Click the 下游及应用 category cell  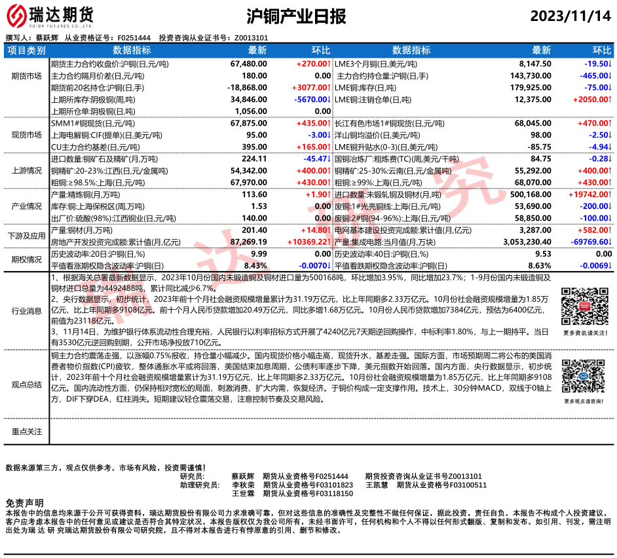[27, 236]
